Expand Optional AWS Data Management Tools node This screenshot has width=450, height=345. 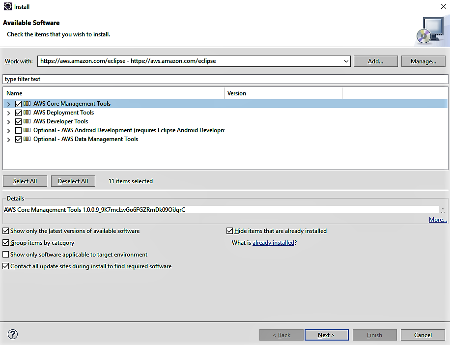point(9,140)
